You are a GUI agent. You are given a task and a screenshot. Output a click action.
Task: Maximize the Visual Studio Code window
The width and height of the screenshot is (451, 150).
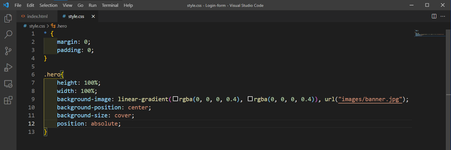(427, 5)
